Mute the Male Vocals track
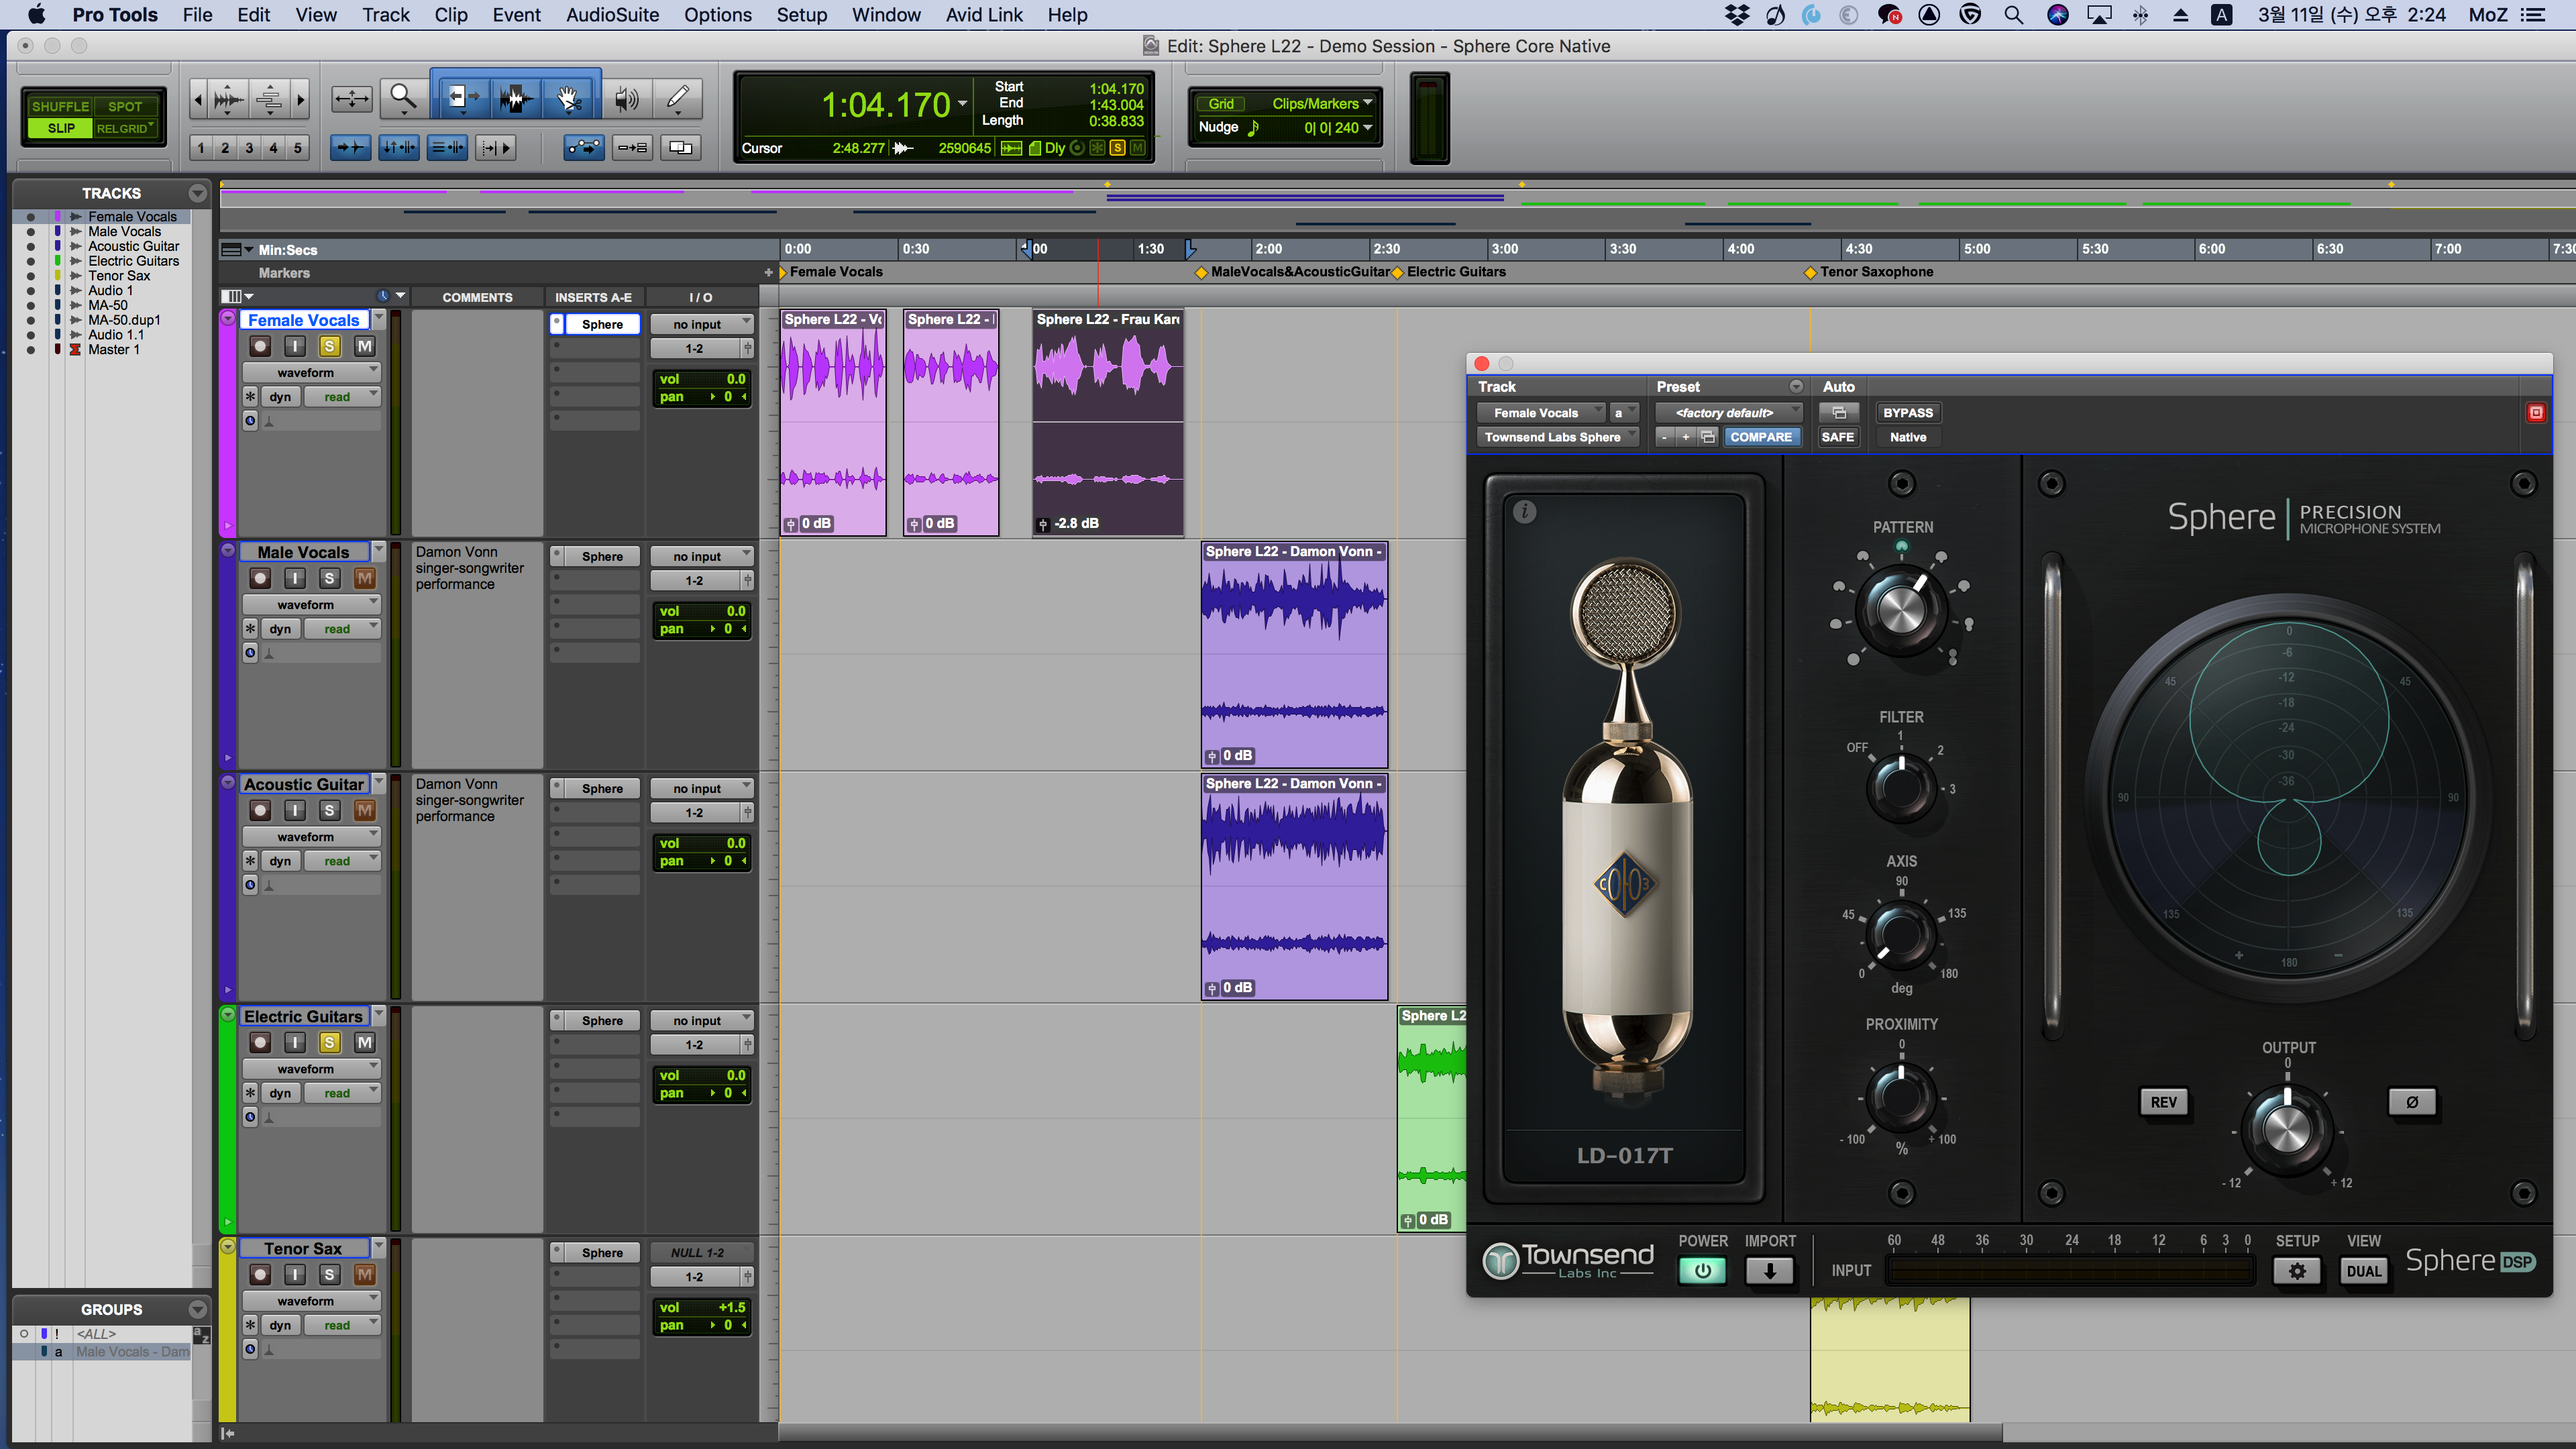Viewport: 2576px width, 1449px height. 364,578
